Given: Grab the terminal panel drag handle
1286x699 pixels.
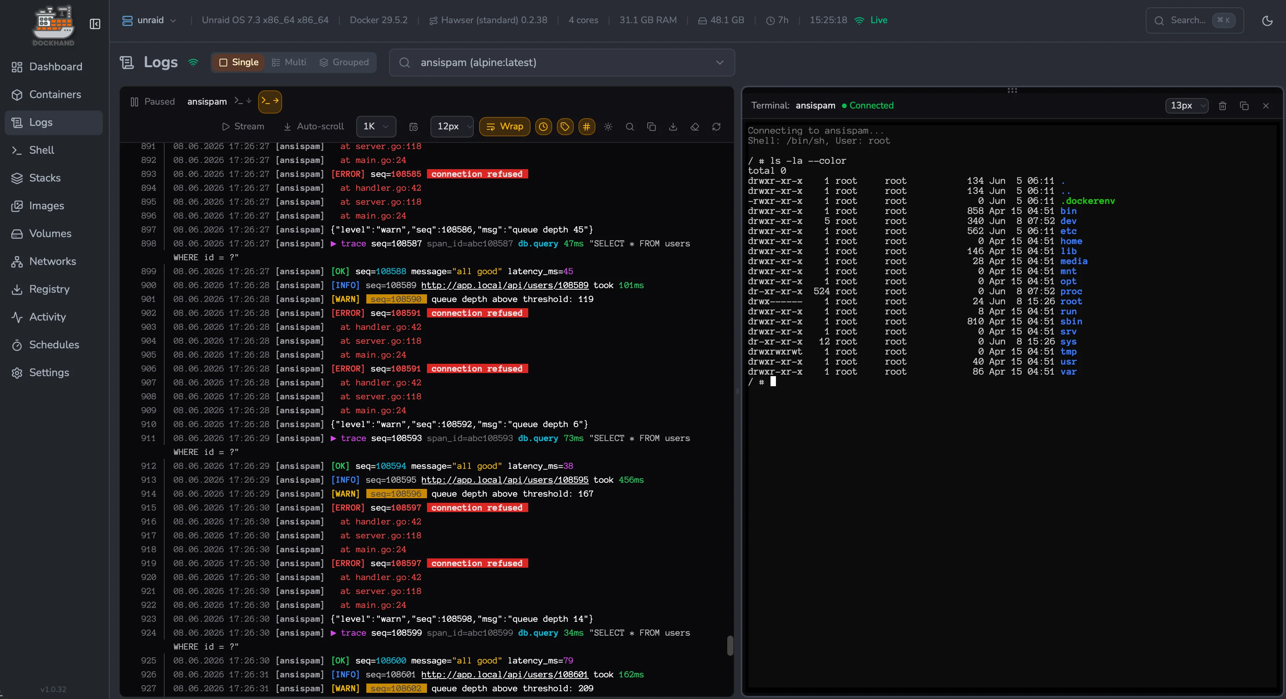Looking at the screenshot, I should [1012, 90].
